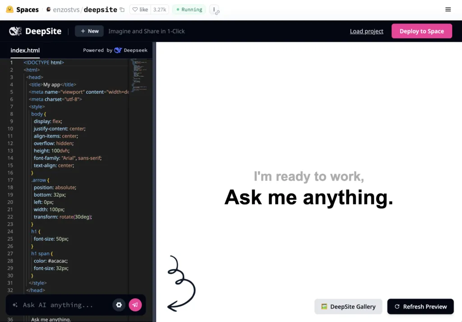The width and height of the screenshot is (462, 322).
Task: Open the DeepSite Gallery
Action: (x=348, y=307)
